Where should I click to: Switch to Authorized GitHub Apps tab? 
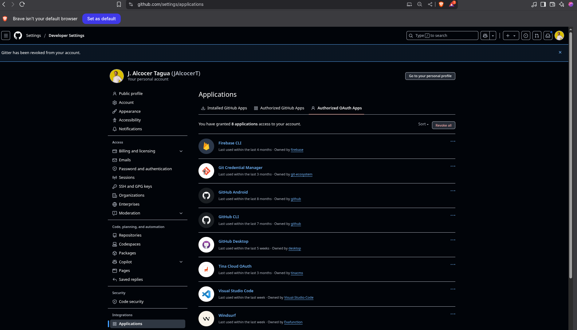[x=279, y=108]
